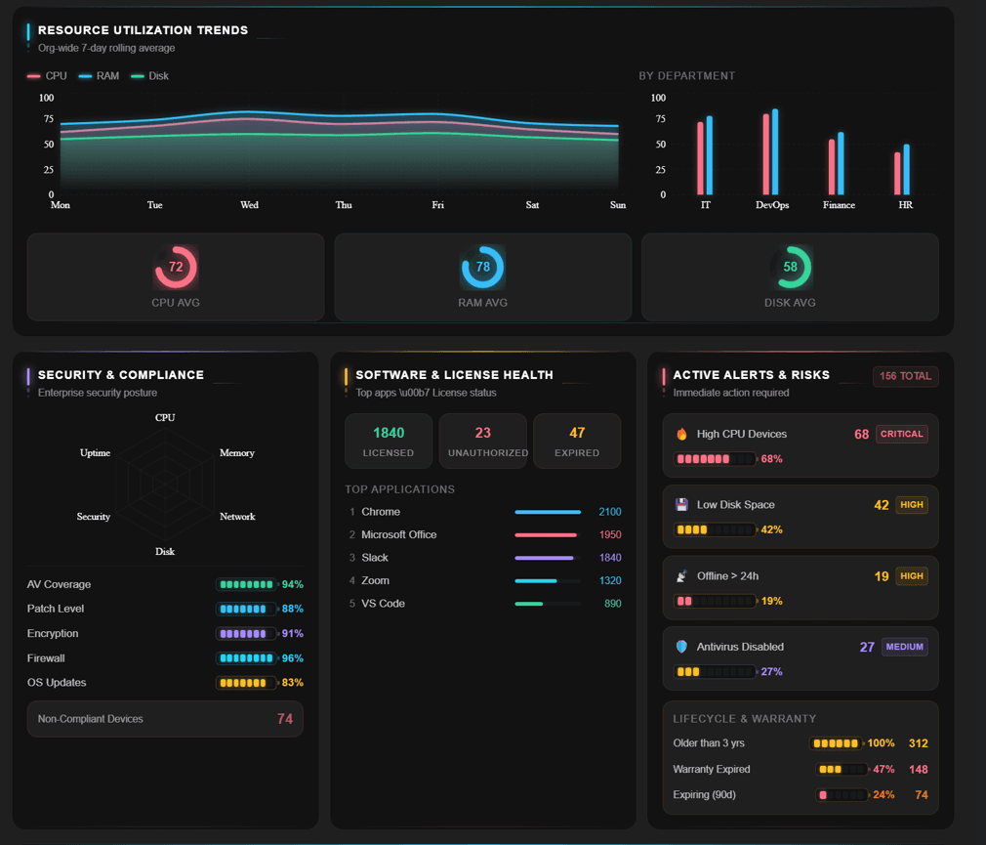Screen dimensions: 986x845
Task: Click the AV Coverage 94% progress bar
Action: point(247,584)
